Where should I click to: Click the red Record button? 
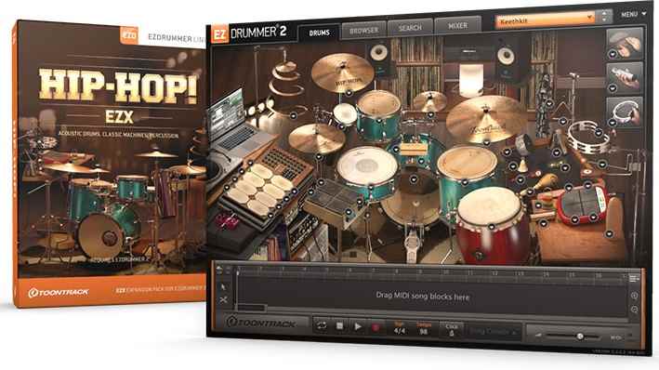pos(376,327)
